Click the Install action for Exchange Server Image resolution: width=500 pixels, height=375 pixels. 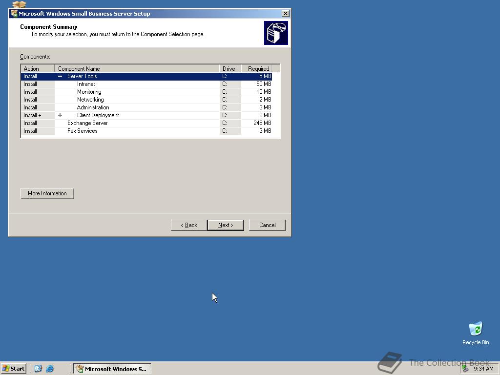click(x=30, y=123)
